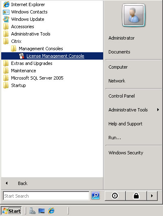Open the License Management Console icon
Screen dimensions: 163x216
pyautogui.click(x=22, y=56)
